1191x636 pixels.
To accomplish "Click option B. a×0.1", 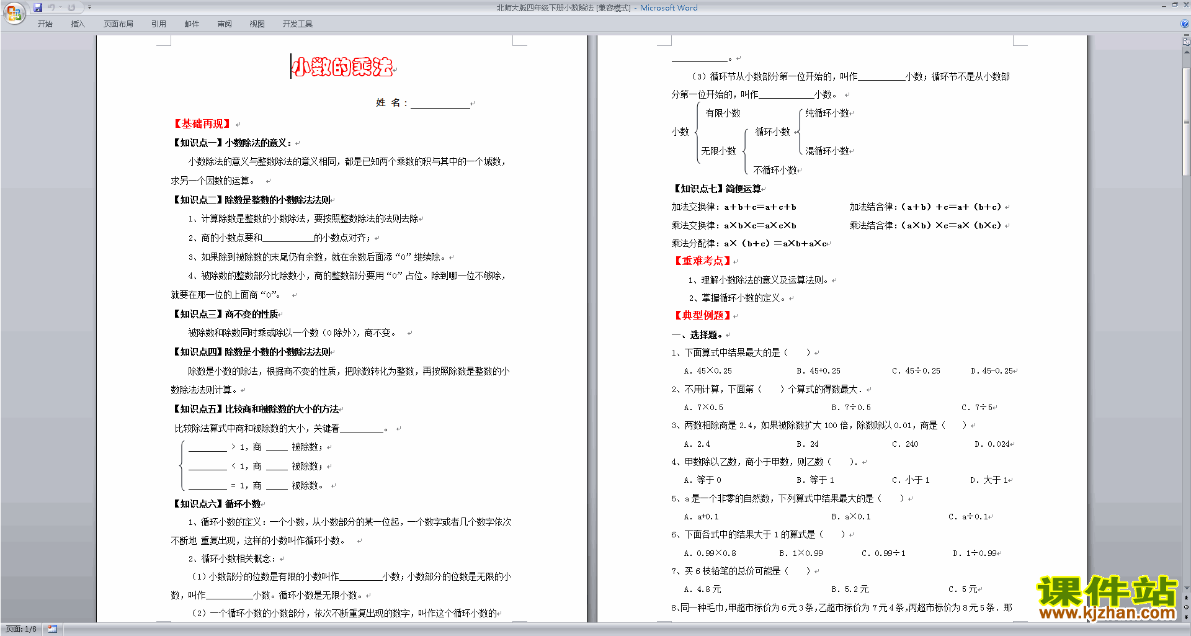I will (x=851, y=517).
